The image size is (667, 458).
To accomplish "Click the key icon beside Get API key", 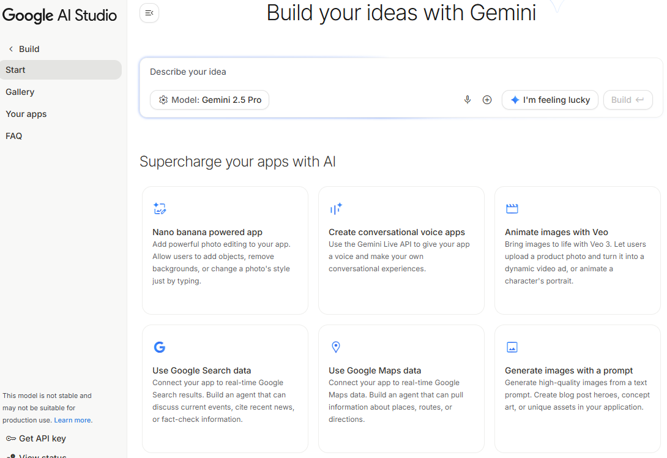I will tap(10, 438).
